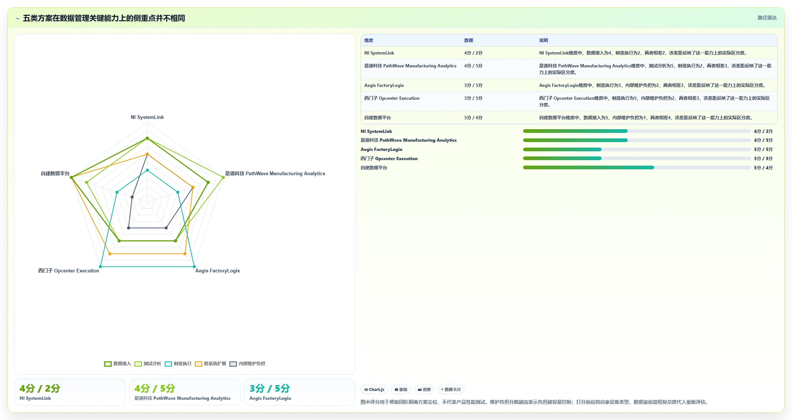Open the 是德科技 PathWave 4分 / 5分 data card

click(185, 392)
